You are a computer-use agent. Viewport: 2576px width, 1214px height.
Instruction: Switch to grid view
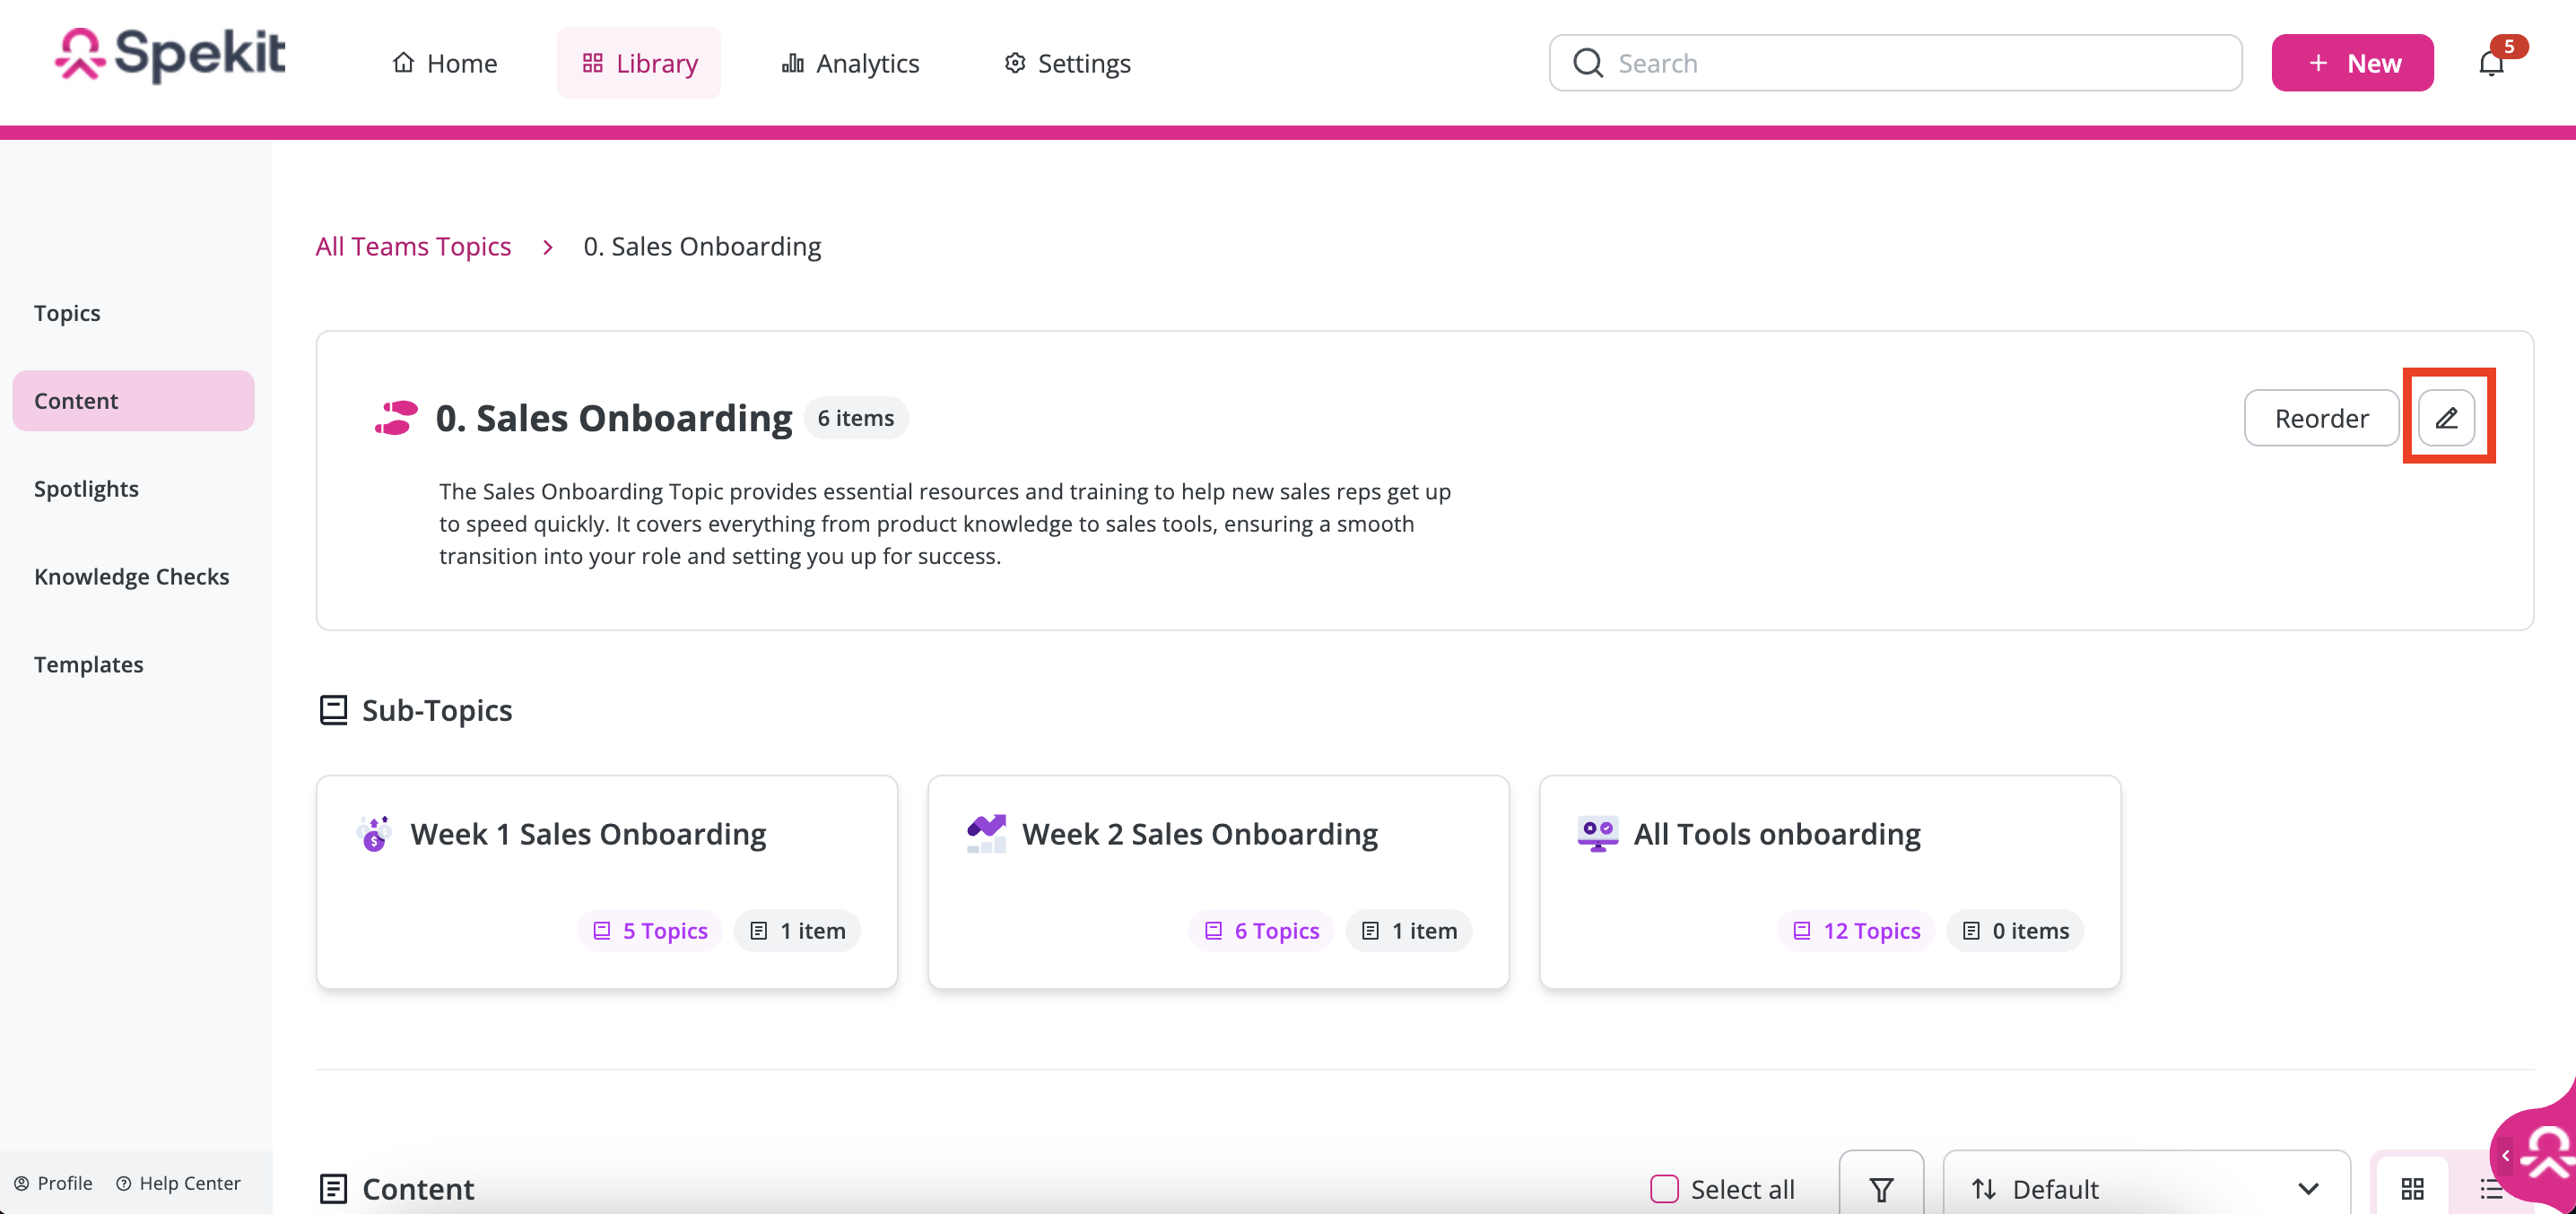[2412, 1189]
